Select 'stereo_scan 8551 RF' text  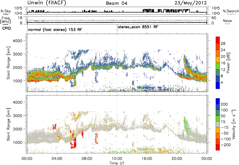click(138, 27)
